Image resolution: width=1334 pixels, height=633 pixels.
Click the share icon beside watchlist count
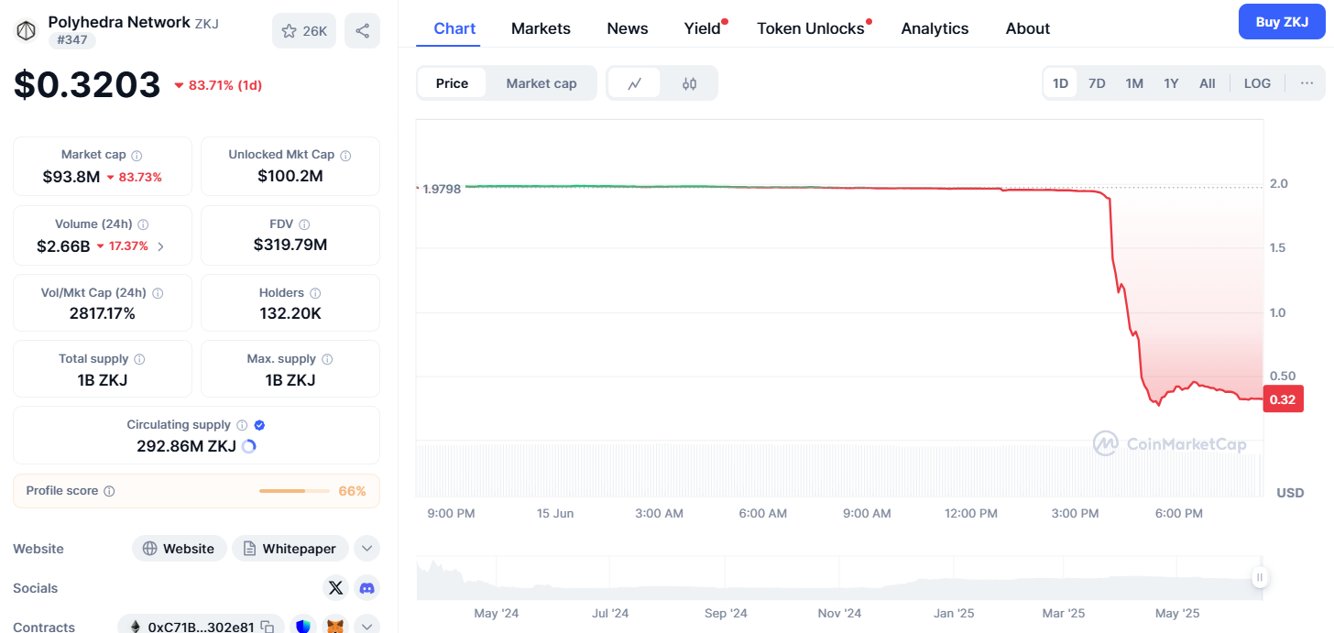pos(362,31)
